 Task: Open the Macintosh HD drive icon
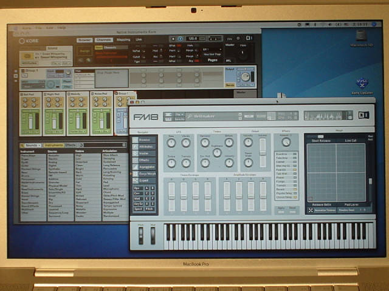coord(361,36)
